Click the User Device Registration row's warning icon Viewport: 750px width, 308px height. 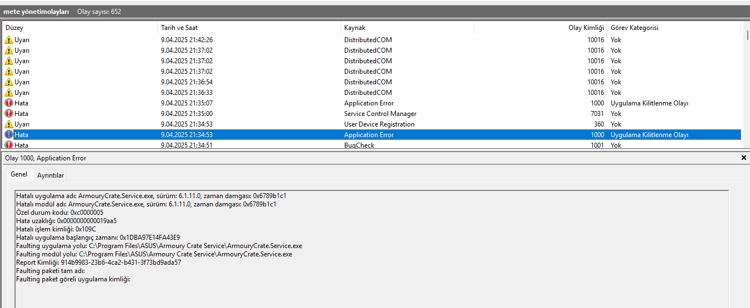click(8, 124)
